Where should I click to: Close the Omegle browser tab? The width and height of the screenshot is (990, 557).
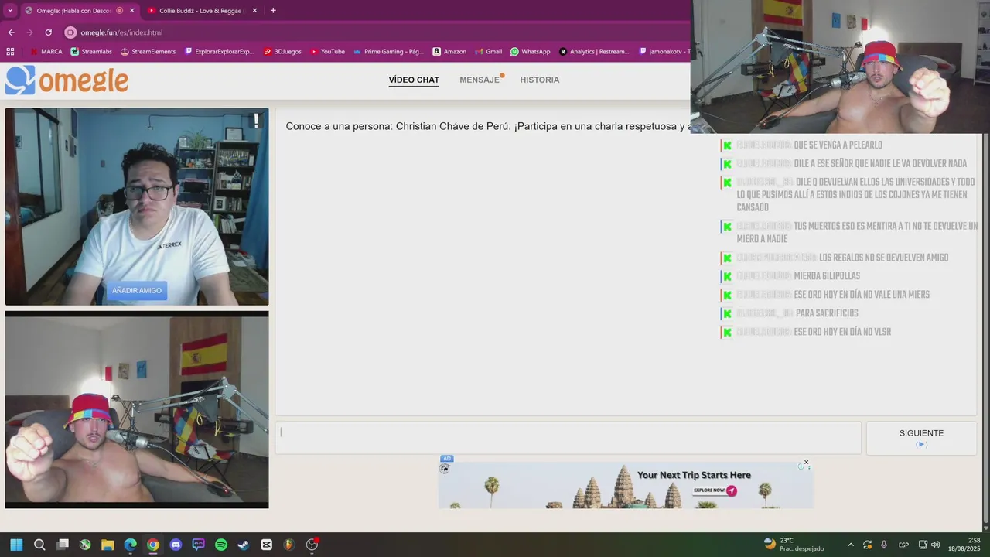pyautogui.click(x=131, y=11)
